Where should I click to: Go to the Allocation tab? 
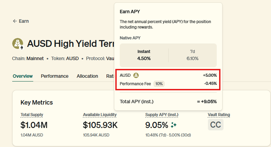[x=87, y=76]
